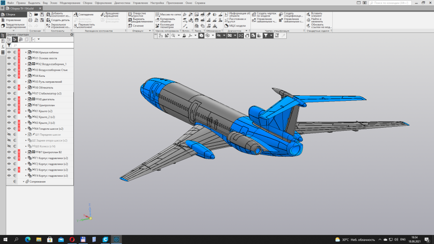The height and width of the screenshot is (244, 434).
Task: Toggle visibility eye for Ф6 Крыша кабины
Action: [x=9, y=52]
